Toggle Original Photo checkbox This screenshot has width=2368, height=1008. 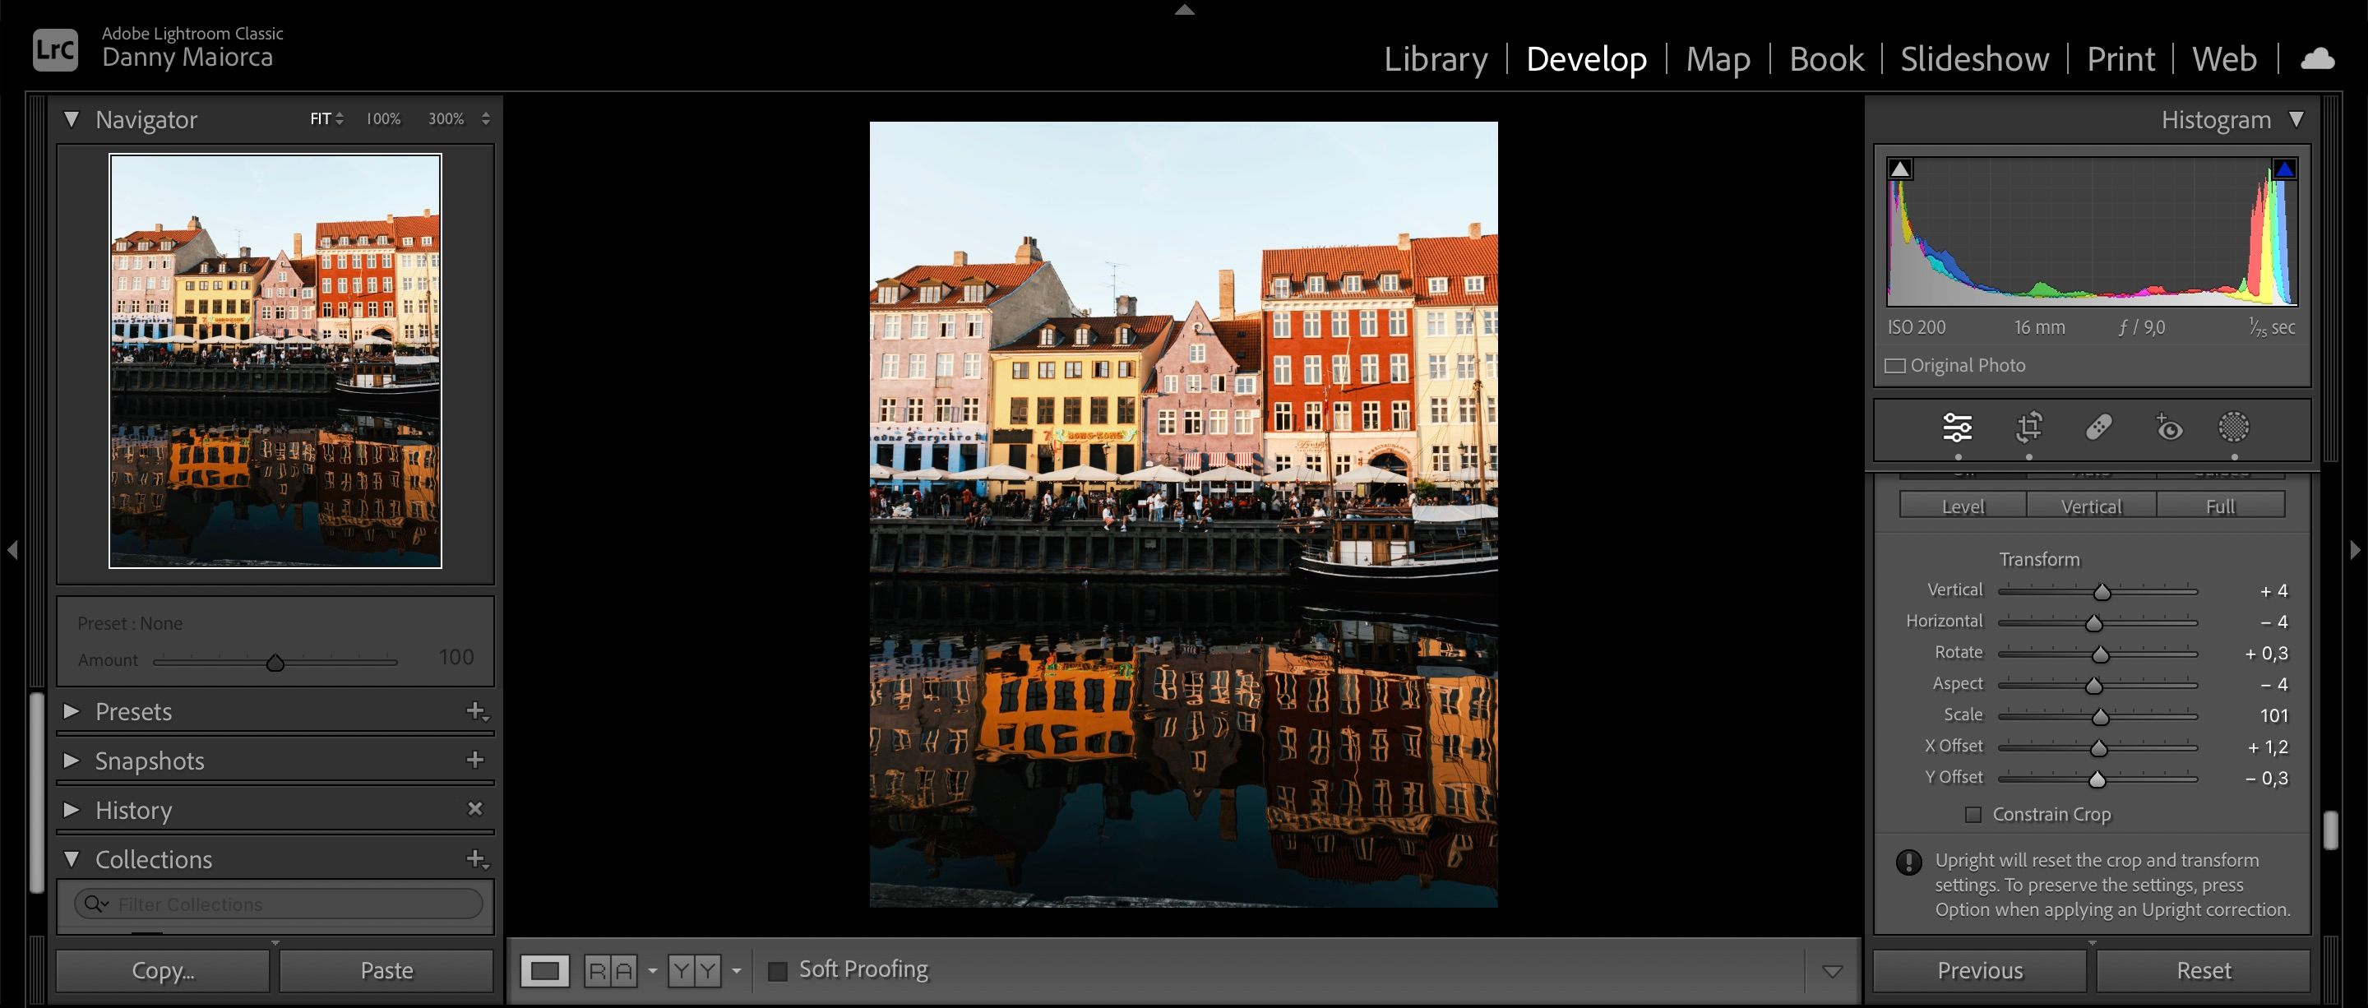[1895, 366]
